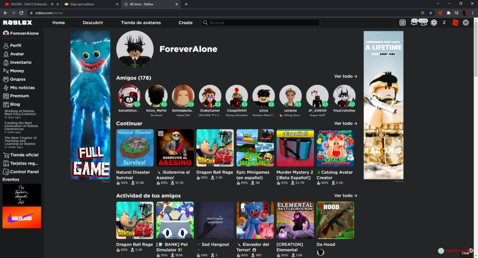
Task: Open the tab search chevron
Action: coord(438,4)
